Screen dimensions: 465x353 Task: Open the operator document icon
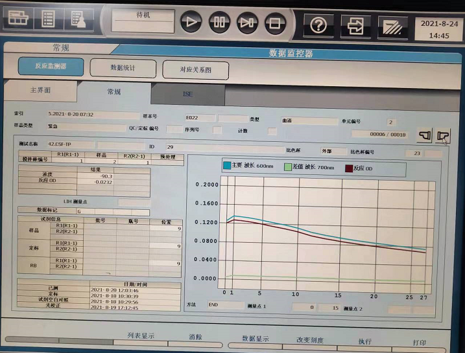pos(78,19)
